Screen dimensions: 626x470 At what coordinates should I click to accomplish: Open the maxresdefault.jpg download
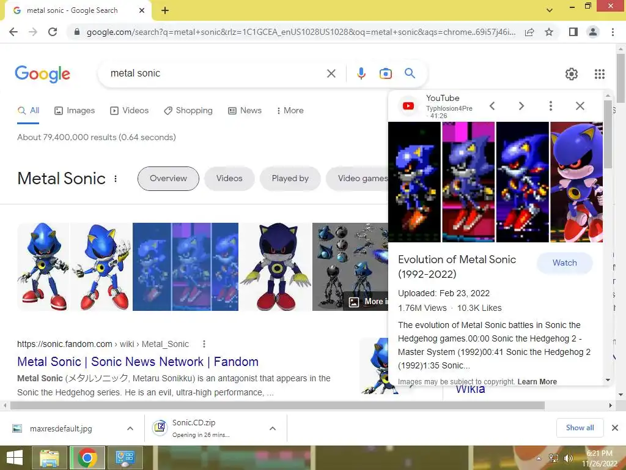(x=61, y=428)
